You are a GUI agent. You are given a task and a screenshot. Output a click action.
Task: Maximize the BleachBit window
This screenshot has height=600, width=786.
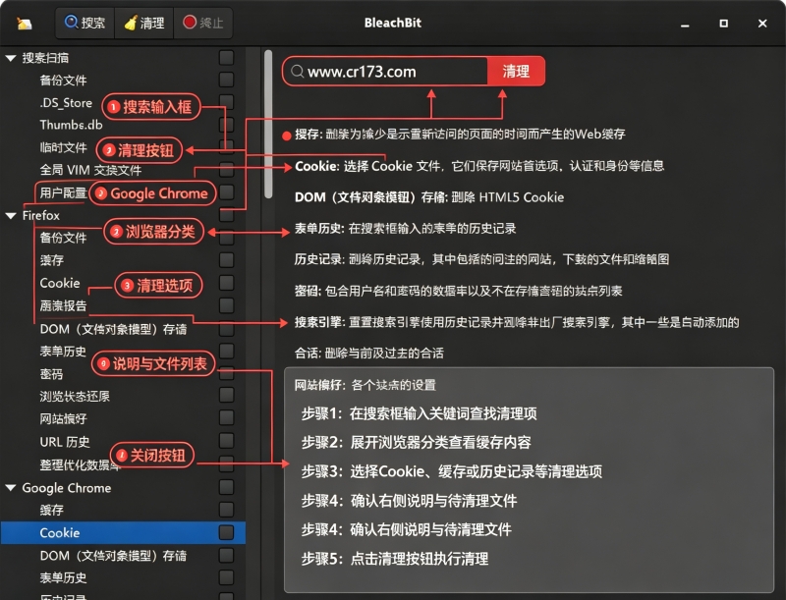[723, 23]
